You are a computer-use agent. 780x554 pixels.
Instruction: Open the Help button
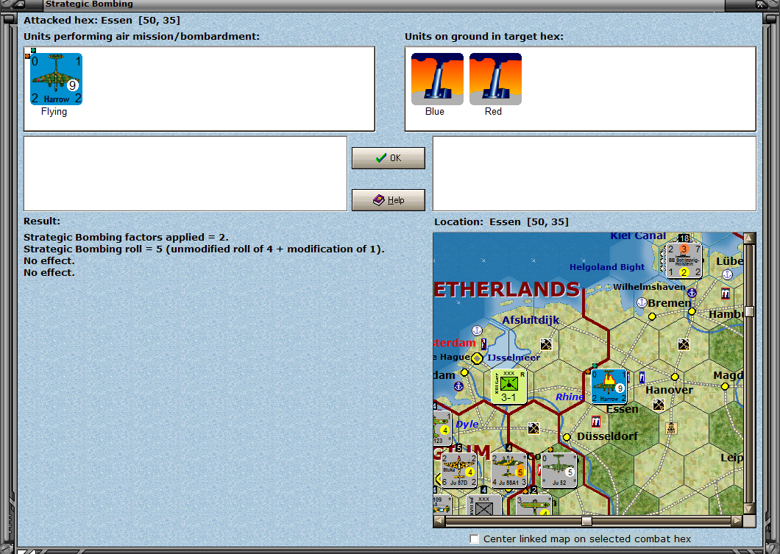[389, 200]
